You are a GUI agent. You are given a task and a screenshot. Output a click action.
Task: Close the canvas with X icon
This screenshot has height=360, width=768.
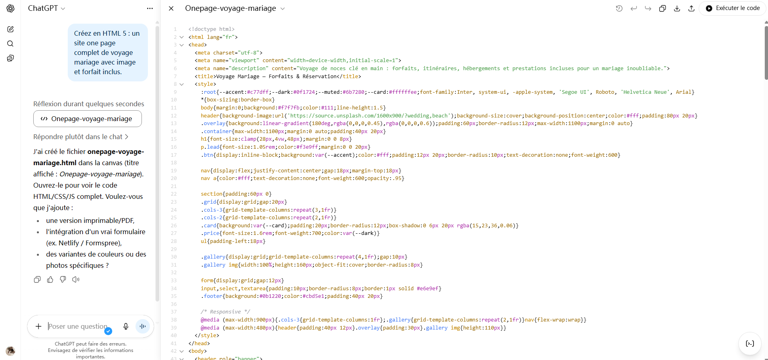pos(171,8)
